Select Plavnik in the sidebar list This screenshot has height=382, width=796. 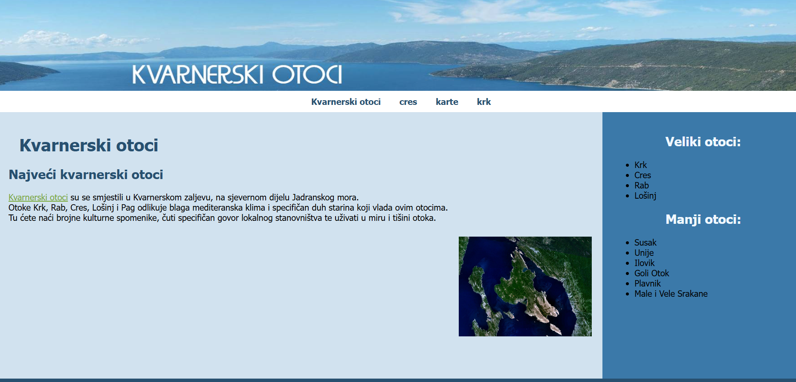tap(647, 284)
